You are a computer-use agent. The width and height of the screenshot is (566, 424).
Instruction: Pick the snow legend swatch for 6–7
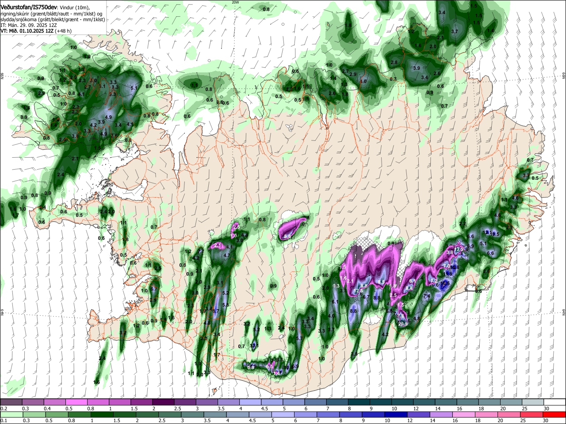pyautogui.click(x=315, y=402)
